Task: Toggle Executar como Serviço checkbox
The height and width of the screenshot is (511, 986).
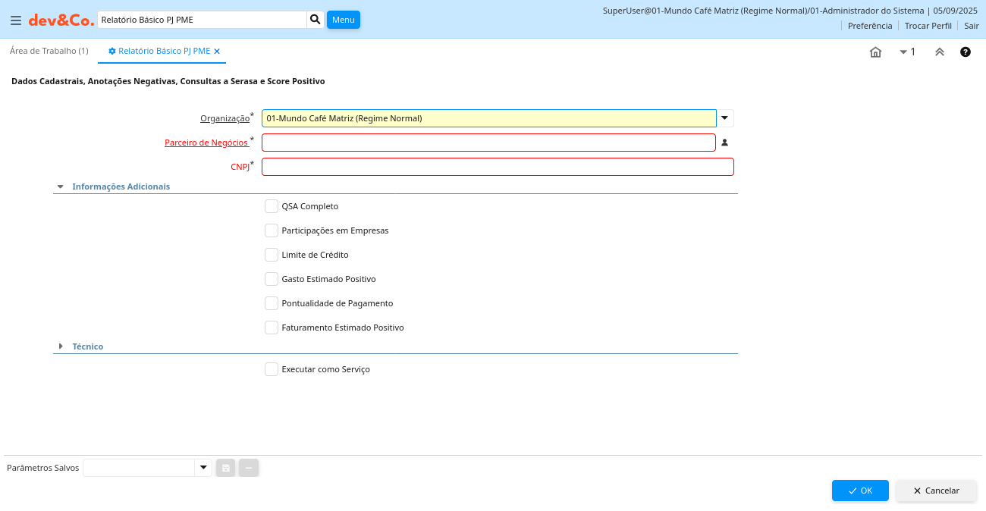Action: click(x=272, y=369)
